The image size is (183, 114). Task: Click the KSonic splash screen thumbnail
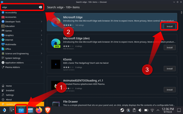(x=55, y=64)
